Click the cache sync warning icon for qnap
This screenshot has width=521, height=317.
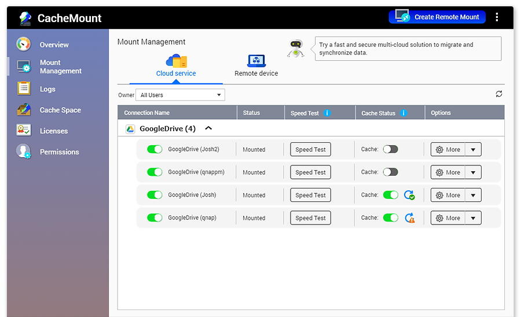point(410,218)
